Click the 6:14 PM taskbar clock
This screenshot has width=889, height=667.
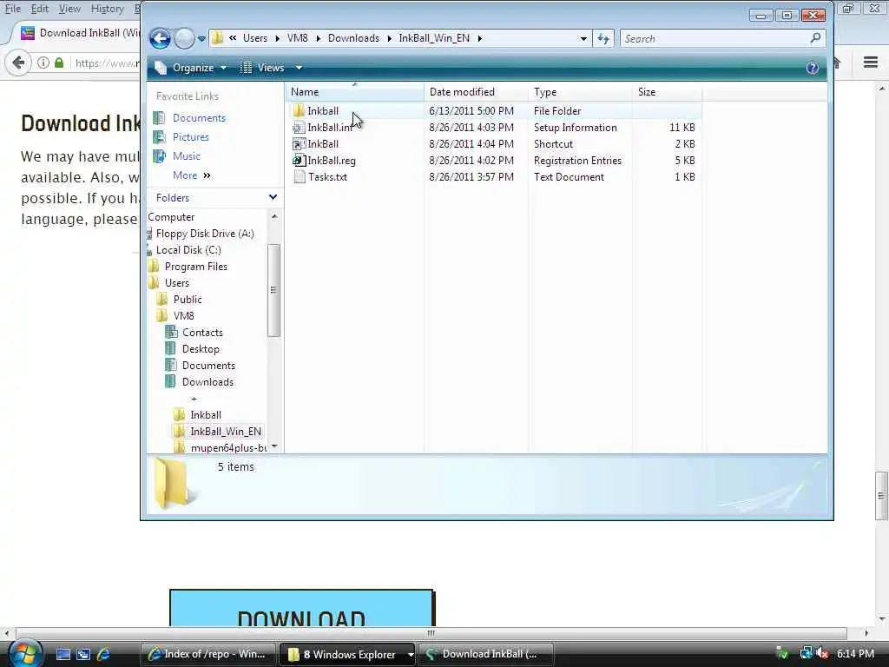click(x=855, y=654)
